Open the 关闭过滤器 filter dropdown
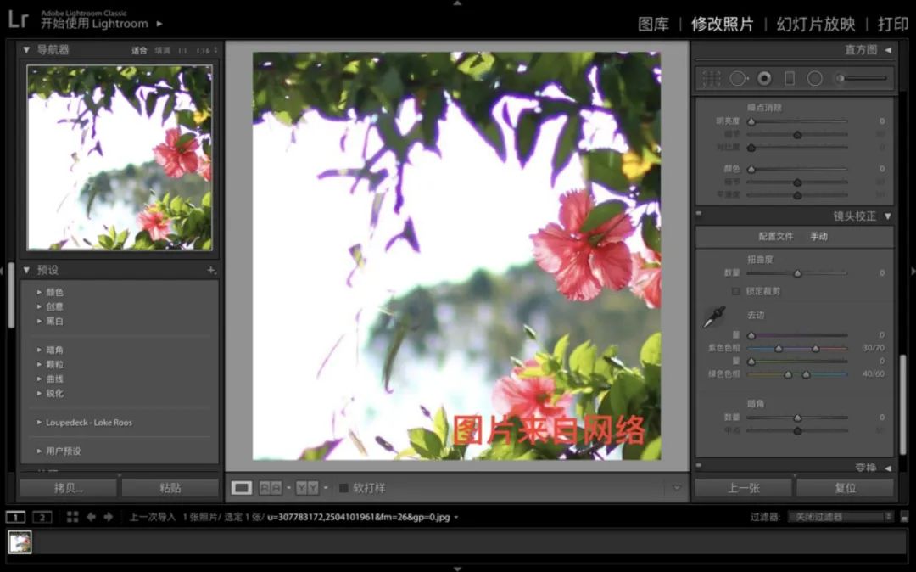This screenshot has height=572, width=916. (841, 516)
